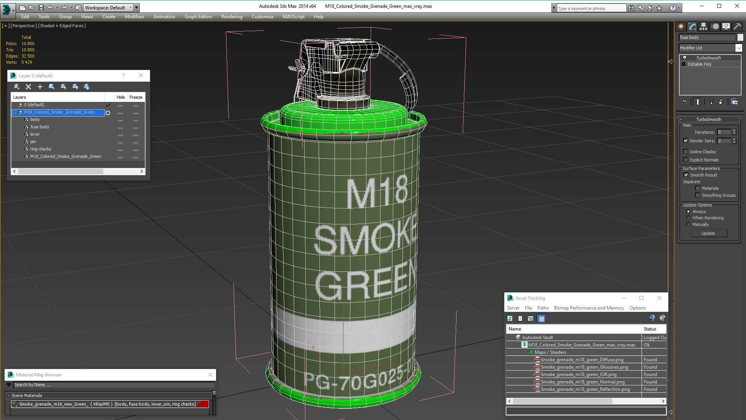
Task: Click the Perspective viewport label
Action: click(x=24, y=26)
